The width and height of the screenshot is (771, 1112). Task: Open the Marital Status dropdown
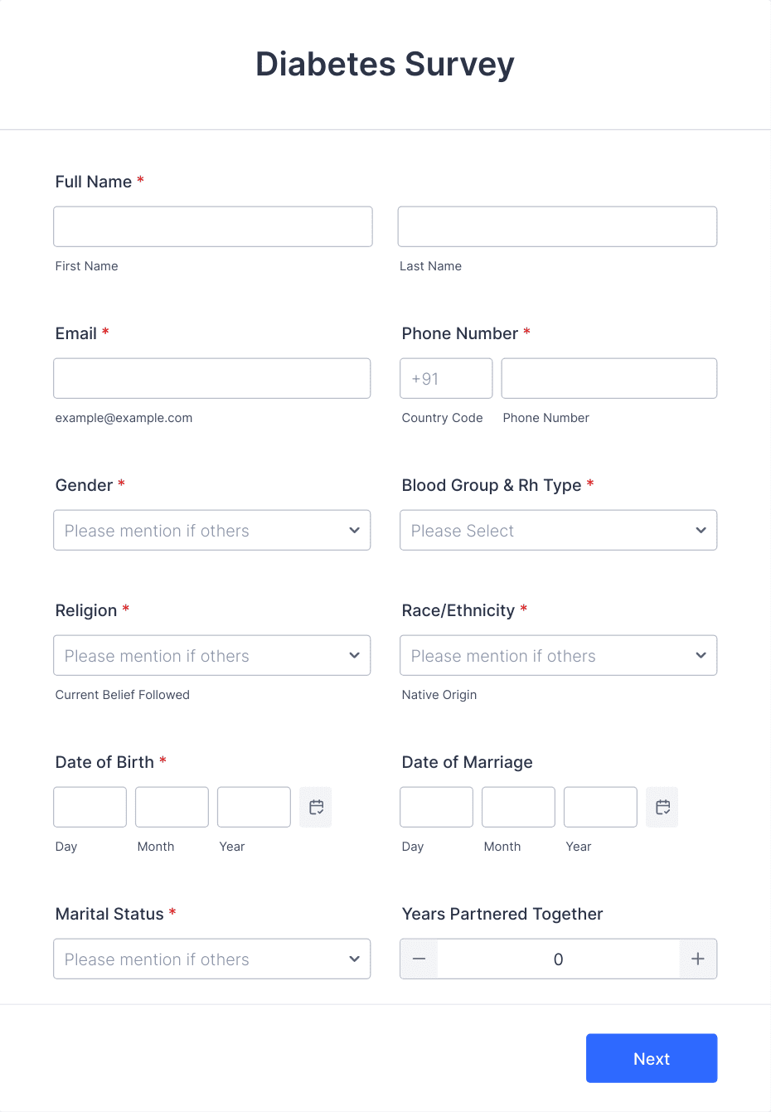pos(211,959)
